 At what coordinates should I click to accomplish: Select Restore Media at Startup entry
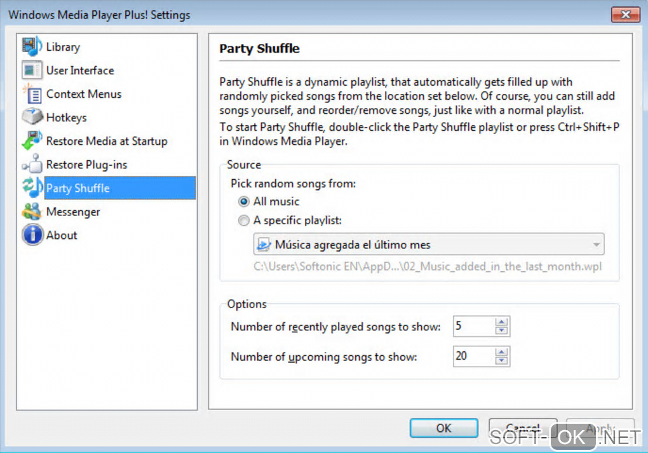[107, 141]
